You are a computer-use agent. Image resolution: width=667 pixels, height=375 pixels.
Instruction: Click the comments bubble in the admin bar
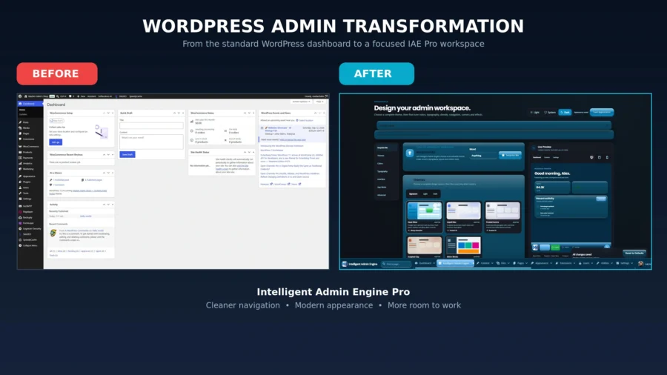pyautogui.click(x=71, y=96)
